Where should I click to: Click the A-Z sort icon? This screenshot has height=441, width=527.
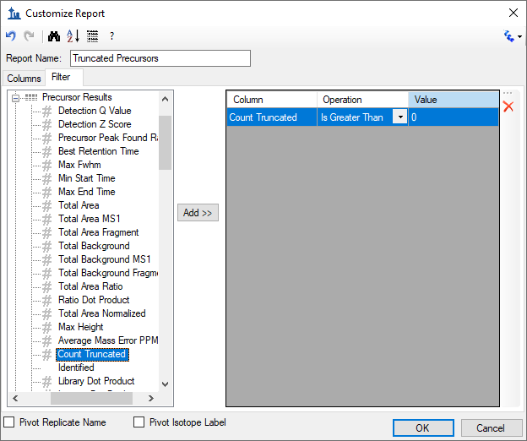point(73,36)
